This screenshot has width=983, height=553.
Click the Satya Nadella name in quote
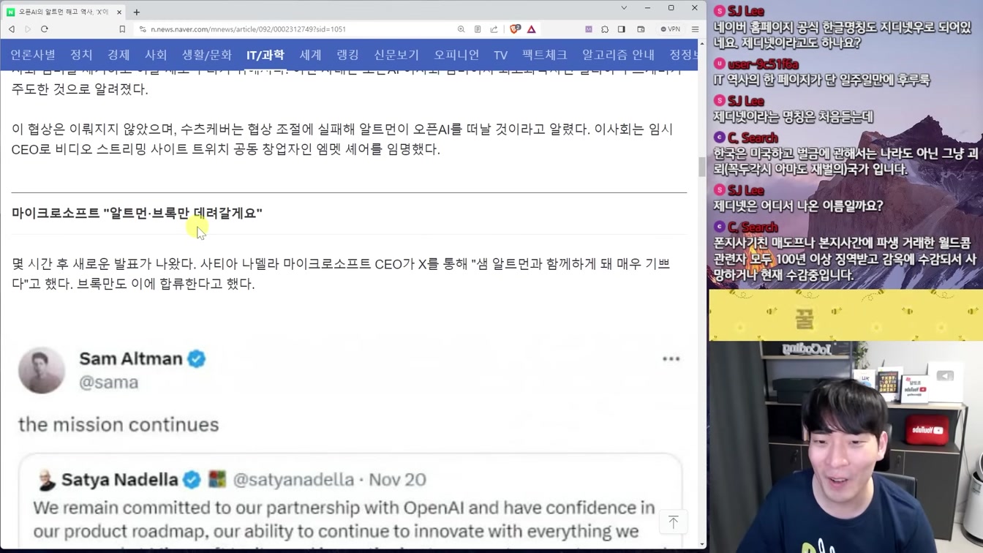click(120, 480)
